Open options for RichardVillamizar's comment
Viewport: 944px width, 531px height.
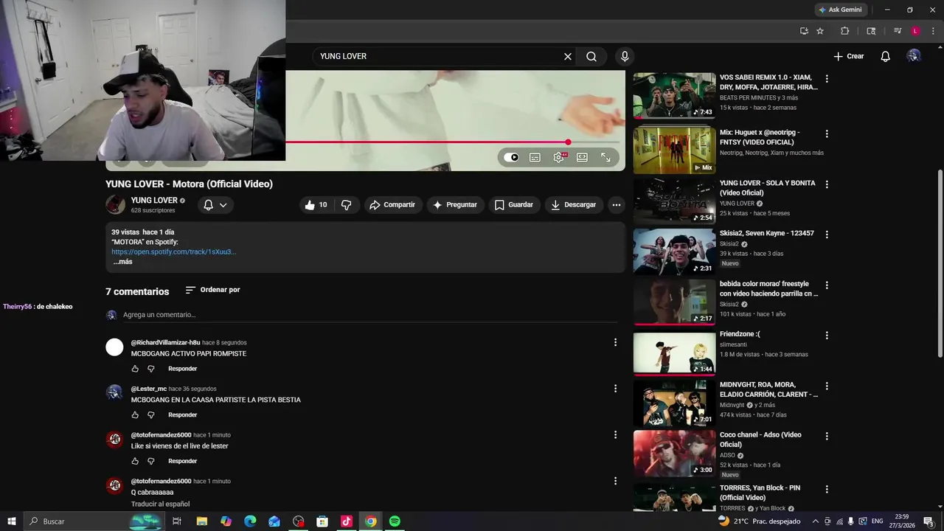point(615,342)
